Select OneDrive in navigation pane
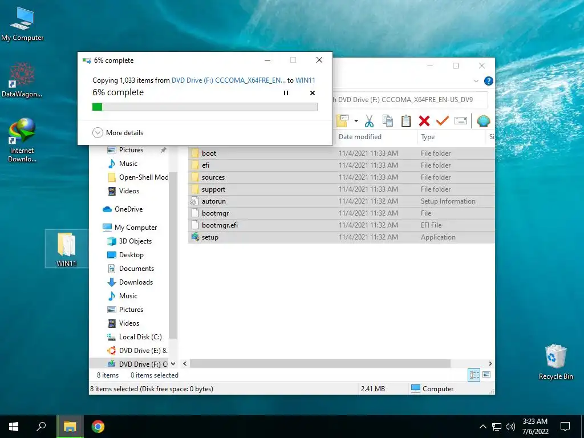 tap(123, 209)
